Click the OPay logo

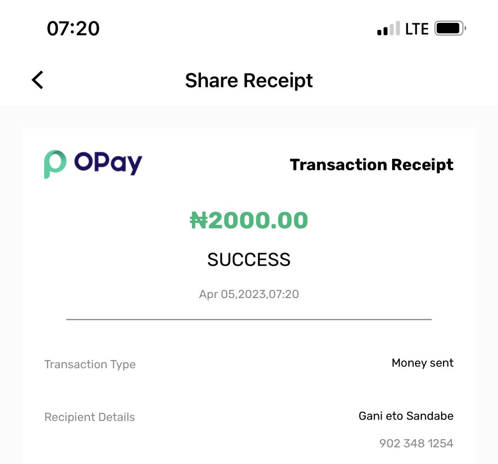tap(93, 164)
